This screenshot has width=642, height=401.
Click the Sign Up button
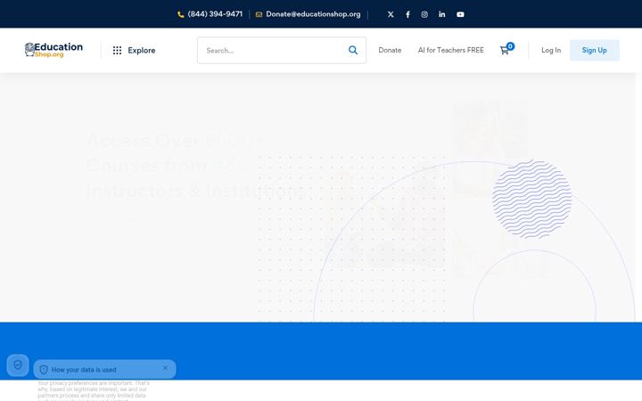tap(595, 50)
